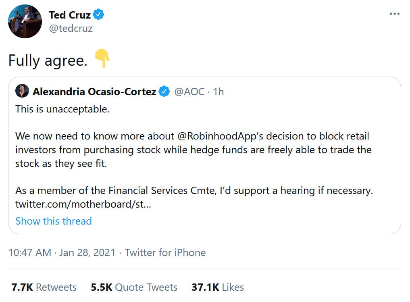Open the Twitter for iPhone source link
Image resolution: width=410 pixels, height=302 pixels.
coord(165,252)
